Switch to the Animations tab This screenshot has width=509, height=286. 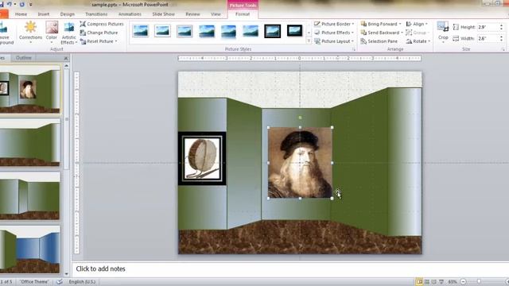(130, 14)
